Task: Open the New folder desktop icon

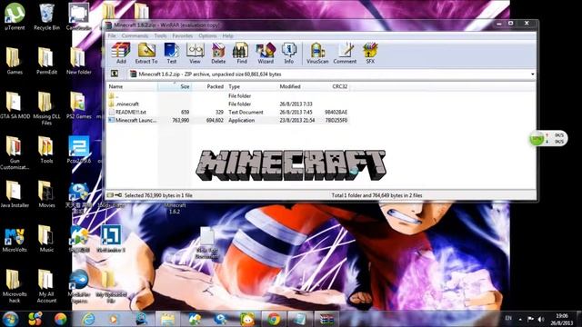Action: click(x=79, y=61)
